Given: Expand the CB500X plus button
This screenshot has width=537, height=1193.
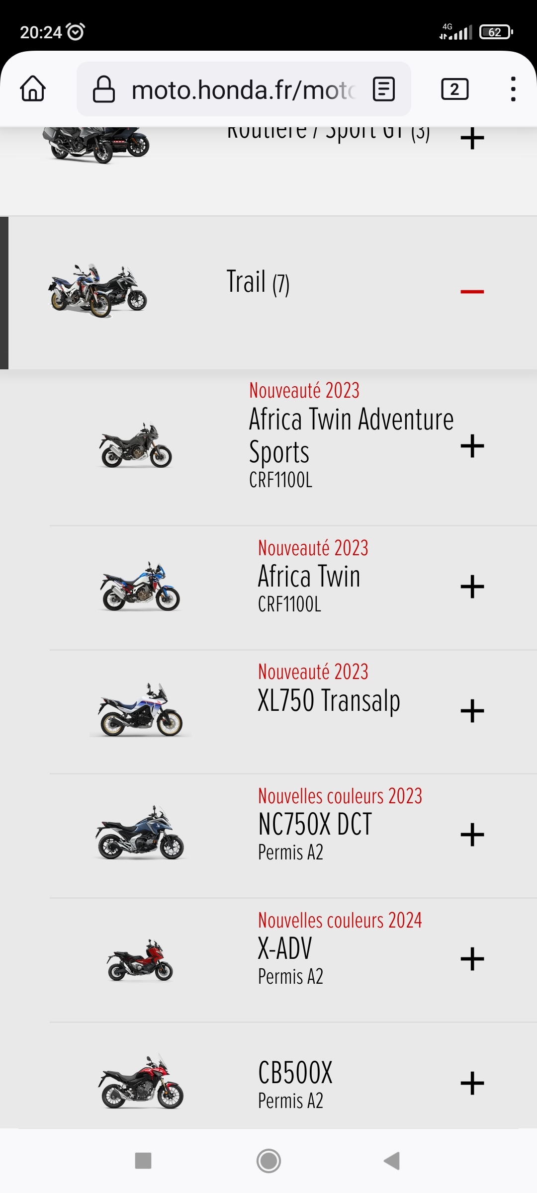Looking at the screenshot, I should coord(472,1083).
